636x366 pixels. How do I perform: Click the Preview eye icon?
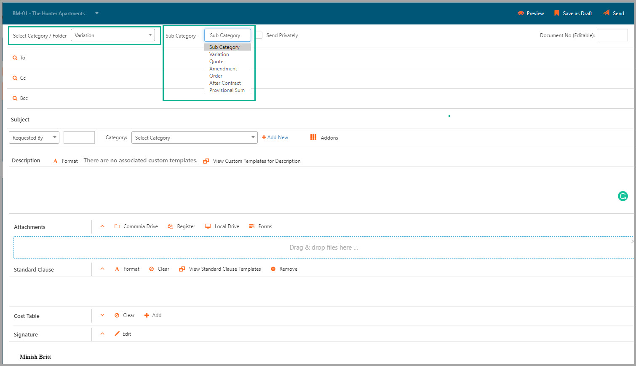click(521, 13)
